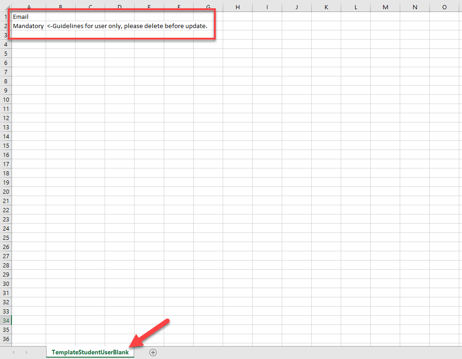Select row 27 header
The height and width of the screenshot is (359, 462).
click(x=6, y=256)
